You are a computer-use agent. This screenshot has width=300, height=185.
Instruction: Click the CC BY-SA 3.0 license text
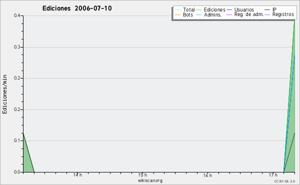coord(284,181)
